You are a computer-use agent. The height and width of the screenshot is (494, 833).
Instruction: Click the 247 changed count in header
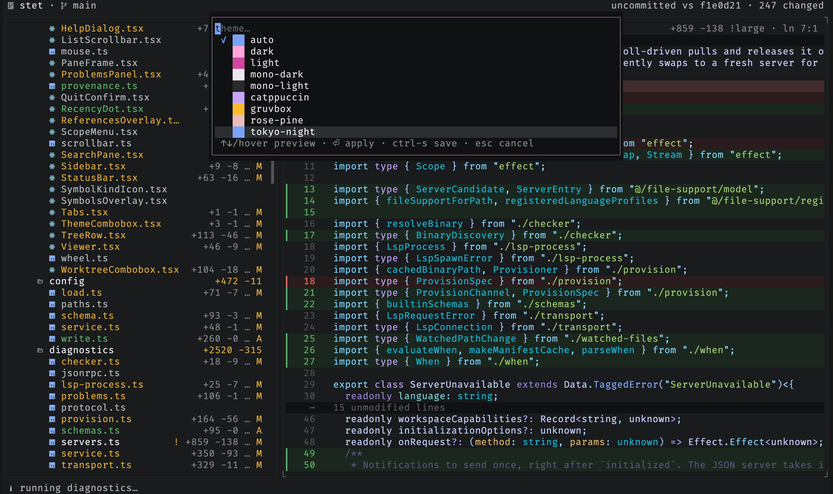tap(791, 6)
